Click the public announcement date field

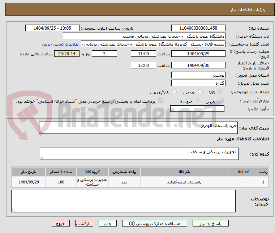coord(52,28)
